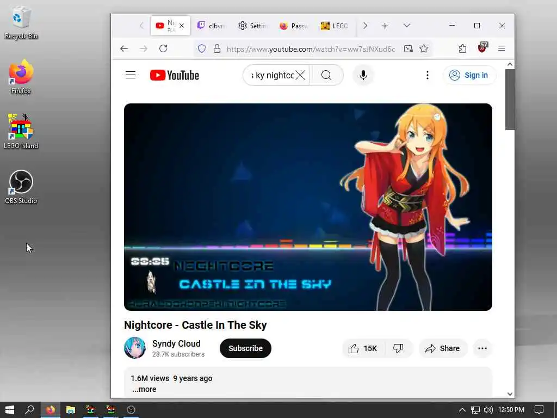Screen dimensions: 557x418
Task: Expand the list all tabs dropdown
Action: pyautogui.click(x=407, y=26)
